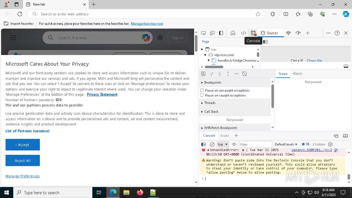Click the Step debugger arrow button
The image size is (352, 198).
click(x=236, y=74)
